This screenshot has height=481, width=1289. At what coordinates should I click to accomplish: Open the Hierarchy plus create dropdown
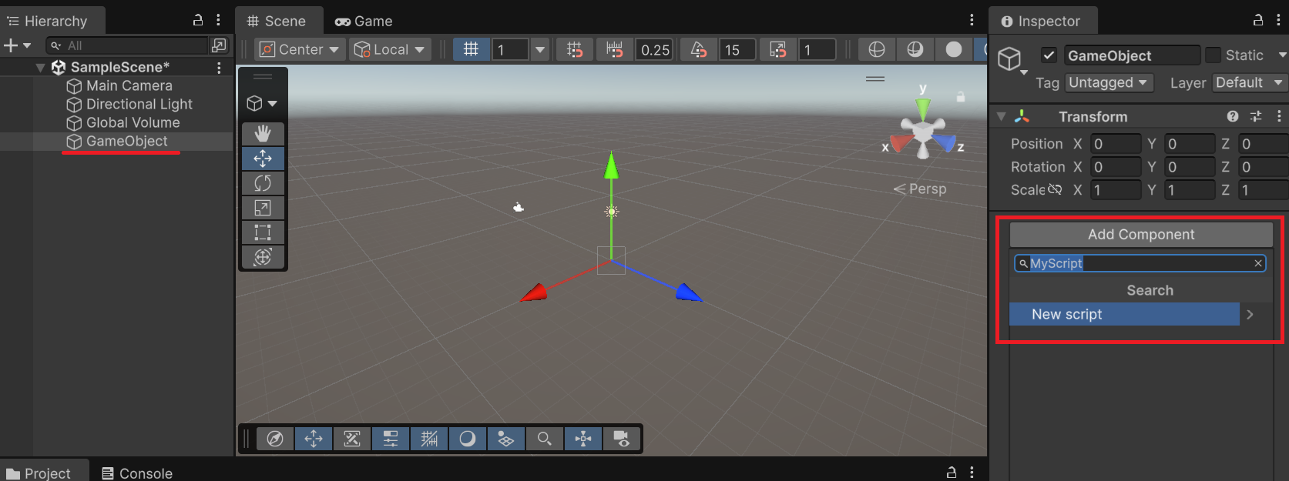(x=17, y=45)
